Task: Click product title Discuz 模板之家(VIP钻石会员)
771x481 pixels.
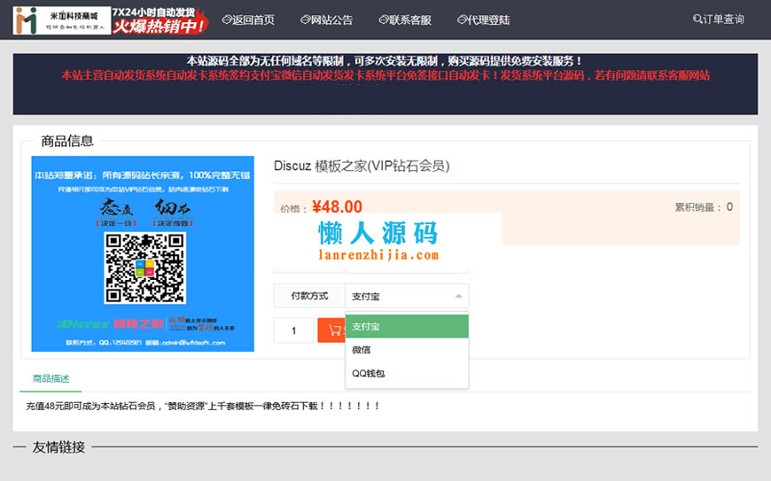Action: click(x=362, y=166)
